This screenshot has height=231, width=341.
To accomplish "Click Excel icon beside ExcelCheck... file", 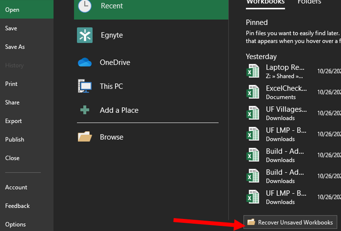I will point(253,92).
